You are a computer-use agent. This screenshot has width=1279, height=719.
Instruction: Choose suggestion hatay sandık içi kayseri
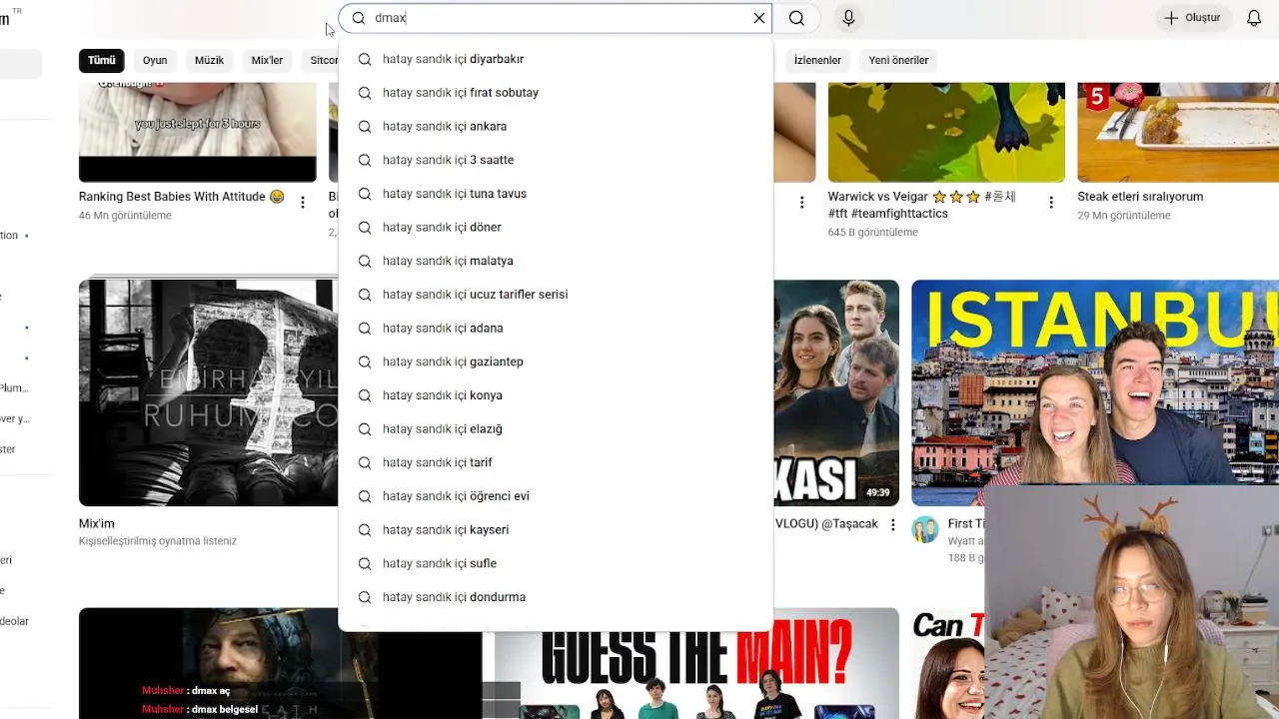click(556, 529)
